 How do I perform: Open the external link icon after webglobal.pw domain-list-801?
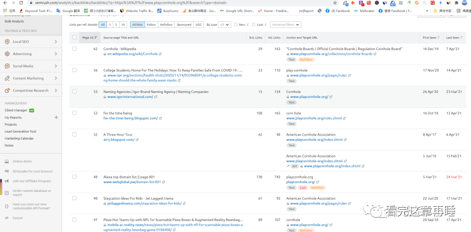pyautogui.click(x=164, y=182)
